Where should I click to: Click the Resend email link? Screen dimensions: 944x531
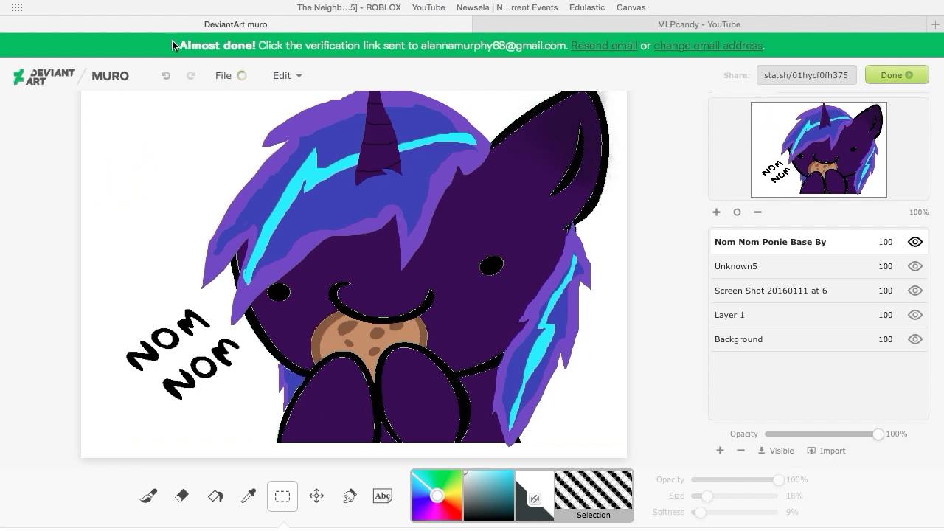603,46
